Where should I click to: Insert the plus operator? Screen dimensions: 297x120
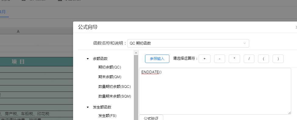click(205, 59)
